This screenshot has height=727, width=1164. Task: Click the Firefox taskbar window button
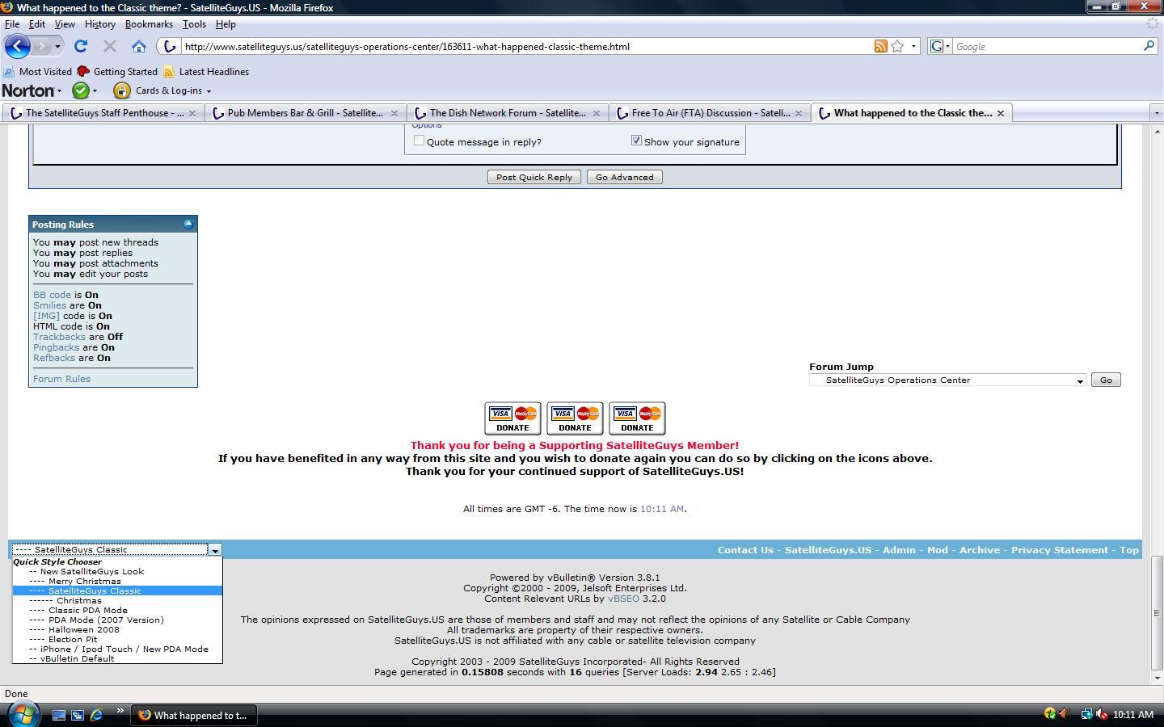193,715
